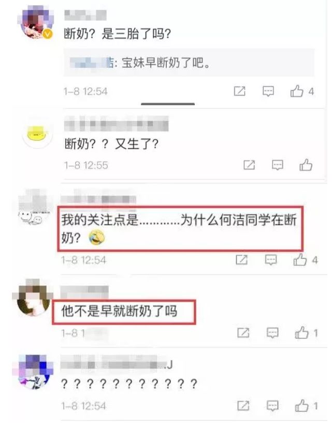Image resolution: width=332 pixels, height=424 pixels.
Task: Share the '又生了?' comment
Action: point(249,165)
